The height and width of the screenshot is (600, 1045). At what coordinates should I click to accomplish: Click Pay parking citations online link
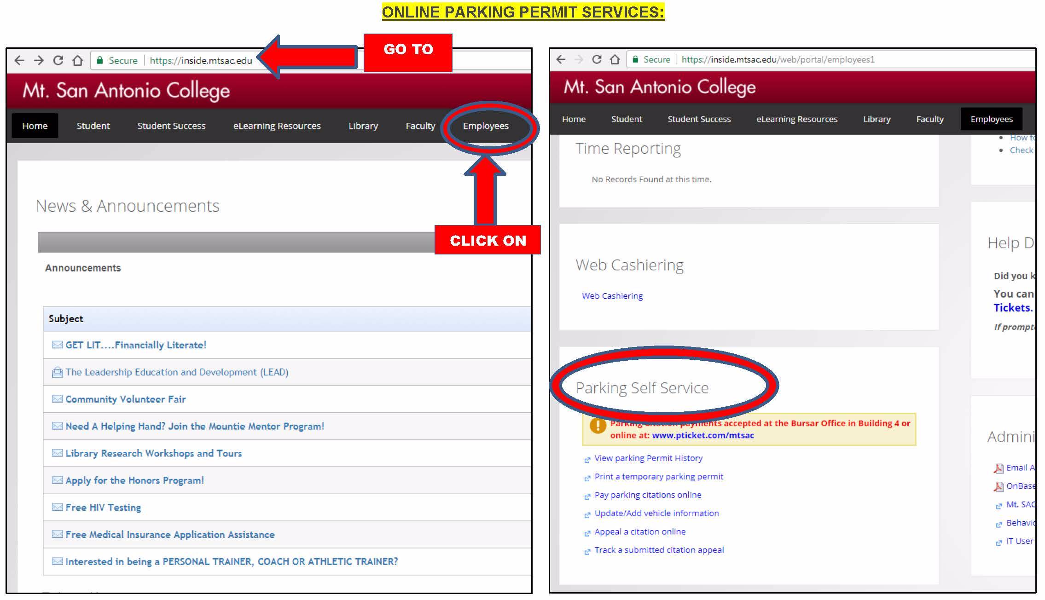(648, 495)
